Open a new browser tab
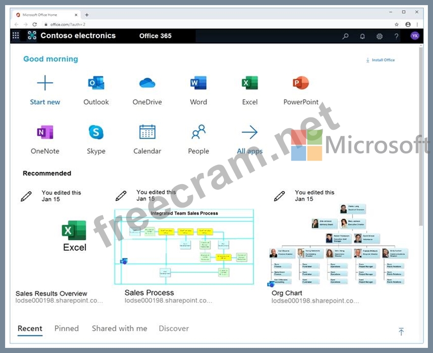The image size is (433, 353). click(x=86, y=15)
